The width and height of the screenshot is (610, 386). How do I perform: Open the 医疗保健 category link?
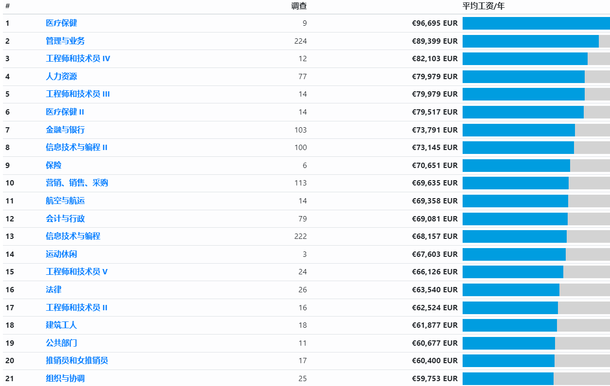click(x=61, y=23)
